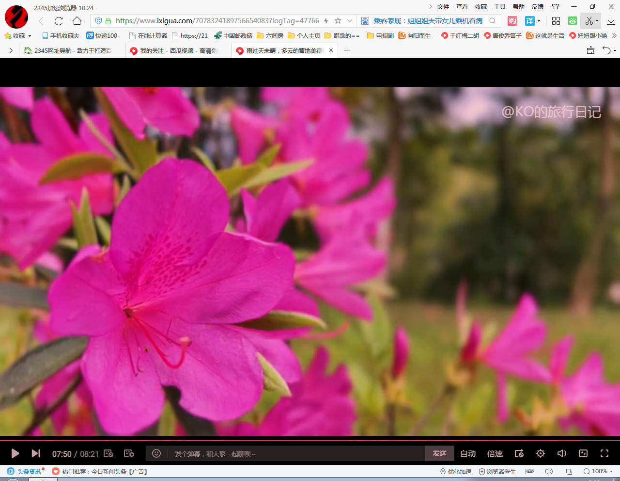The height and width of the screenshot is (481, 620).
Task: Open the blue 译 translate icon
Action: (530, 21)
